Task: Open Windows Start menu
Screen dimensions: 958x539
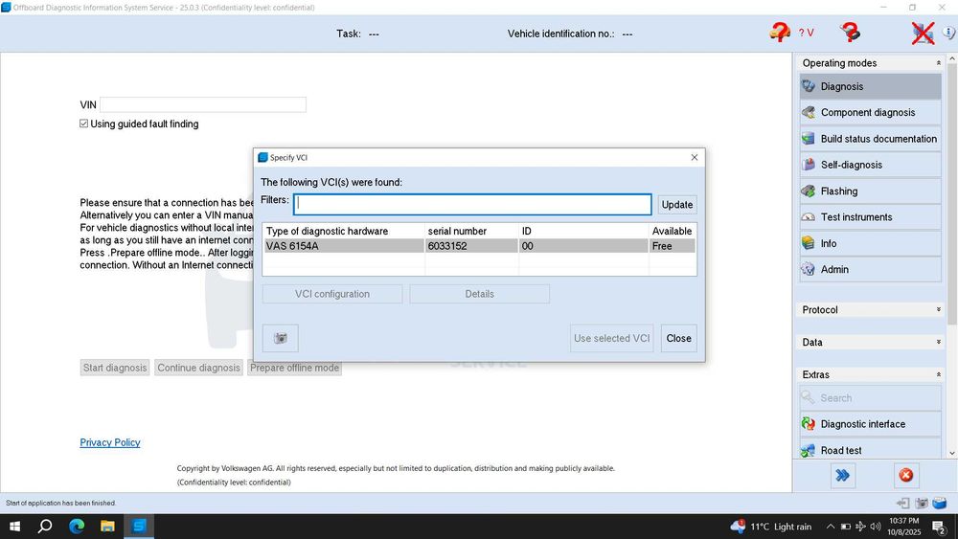Action: tap(14, 527)
